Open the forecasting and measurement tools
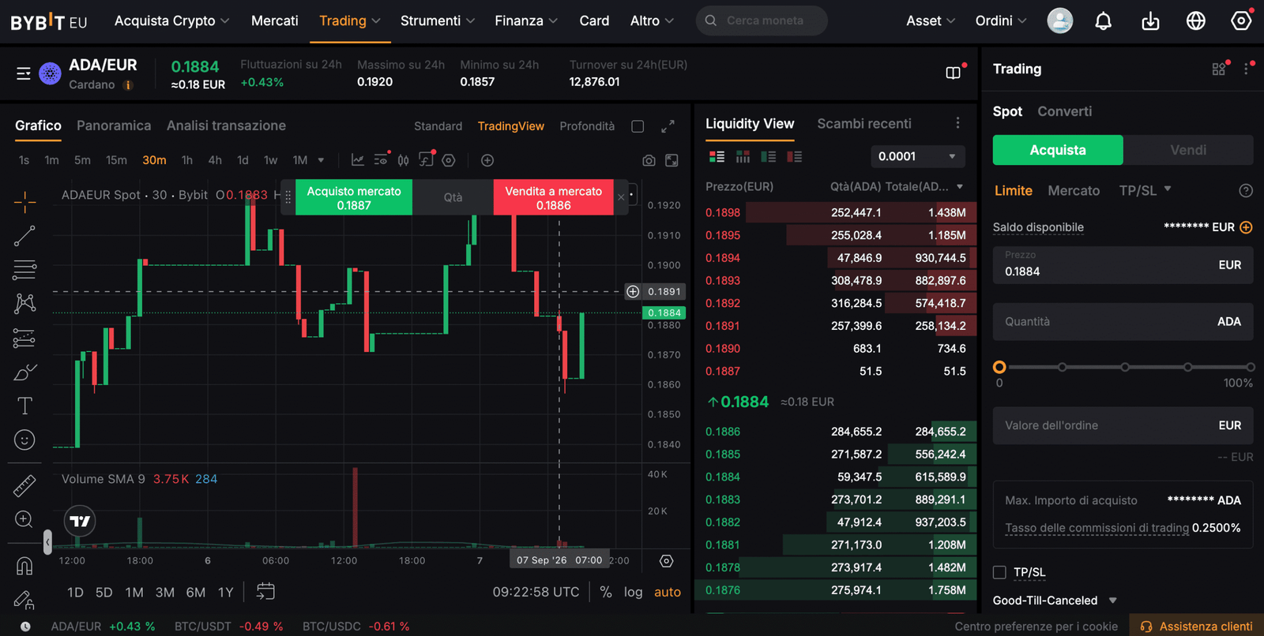This screenshot has width=1264, height=636. [x=24, y=338]
